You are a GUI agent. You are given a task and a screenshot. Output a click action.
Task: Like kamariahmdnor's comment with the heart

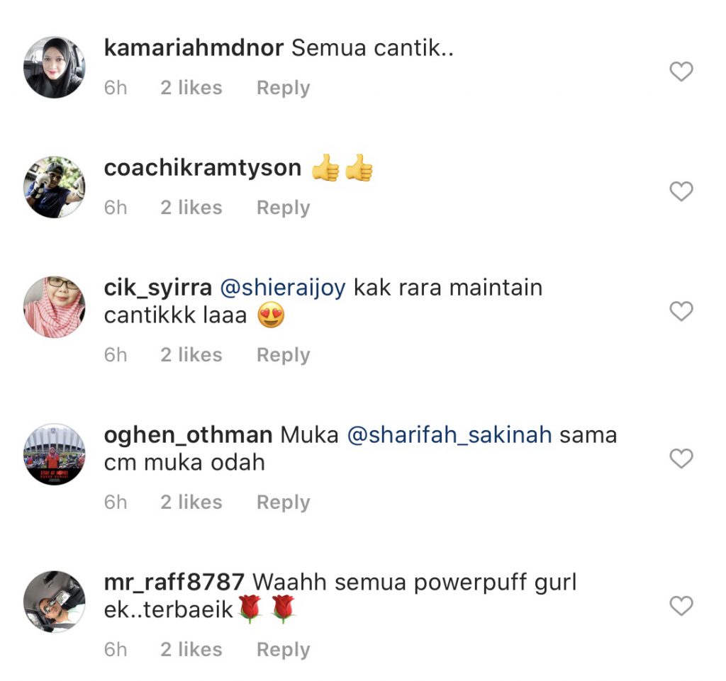pyautogui.click(x=681, y=72)
